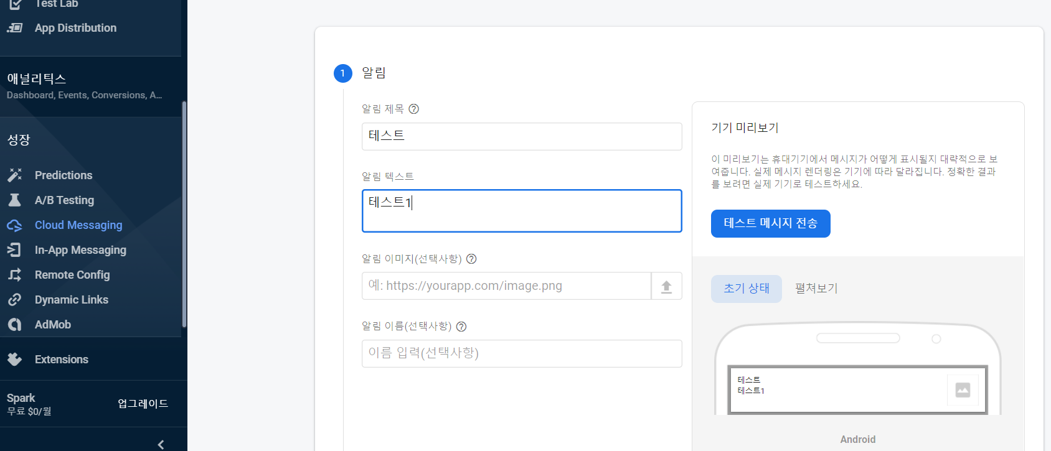Image resolution: width=1051 pixels, height=451 pixels.
Task: Open Dynamic Links page
Action: coord(72,300)
